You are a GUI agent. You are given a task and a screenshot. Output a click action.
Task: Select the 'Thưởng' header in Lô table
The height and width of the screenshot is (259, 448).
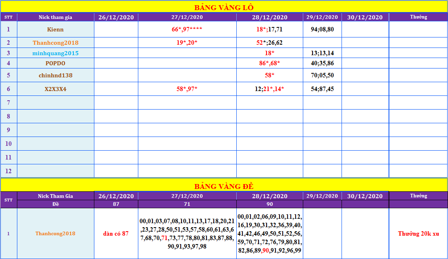[x=419, y=17]
